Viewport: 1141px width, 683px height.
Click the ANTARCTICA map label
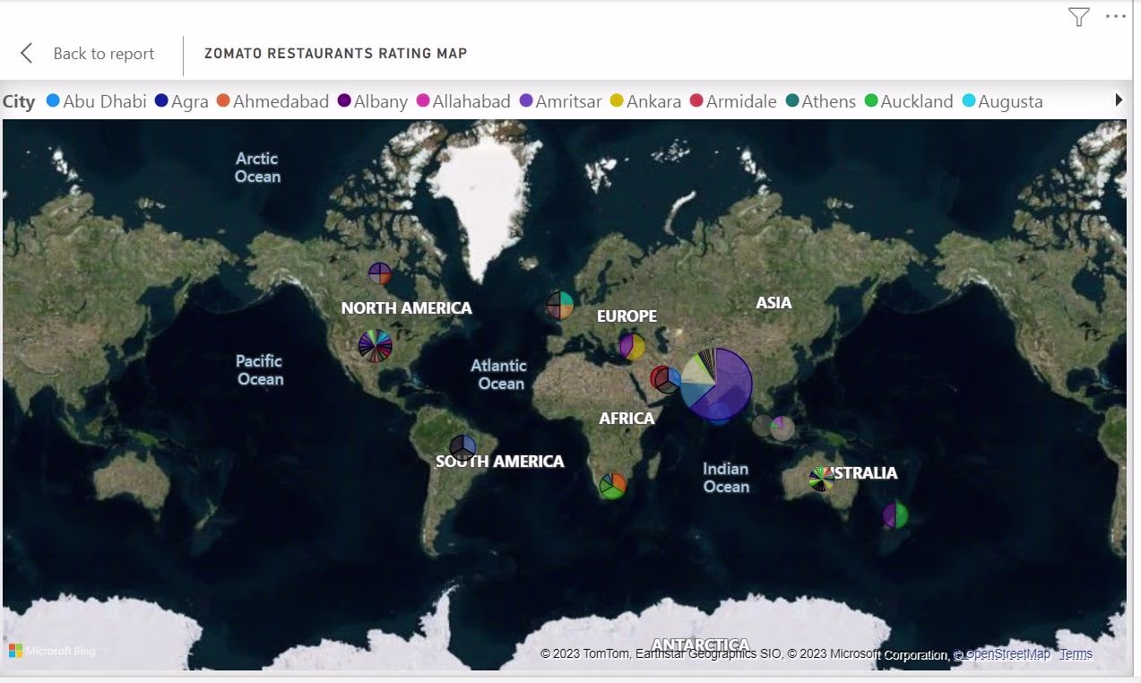tap(700, 645)
